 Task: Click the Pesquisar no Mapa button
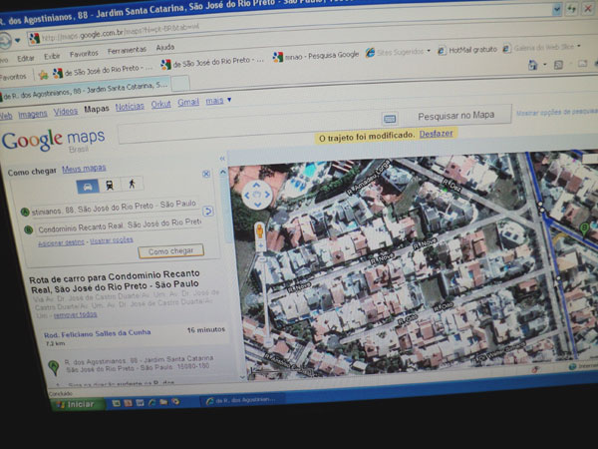tap(456, 116)
